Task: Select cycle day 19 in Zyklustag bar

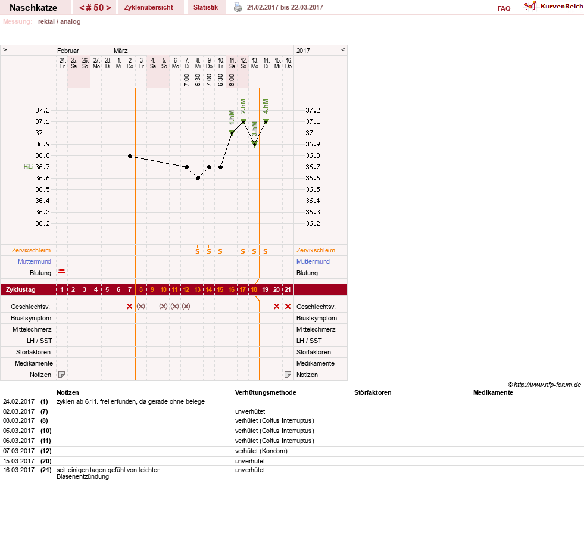Action: coord(265,289)
